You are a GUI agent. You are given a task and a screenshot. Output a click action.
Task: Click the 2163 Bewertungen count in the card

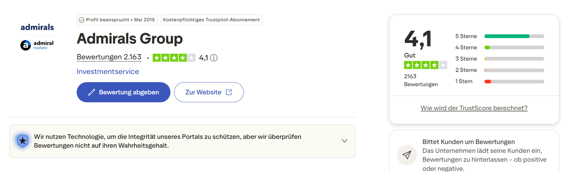click(x=421, y=80)
